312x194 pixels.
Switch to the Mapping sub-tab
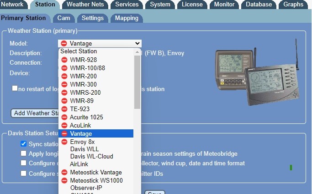[x=127, y=18]
